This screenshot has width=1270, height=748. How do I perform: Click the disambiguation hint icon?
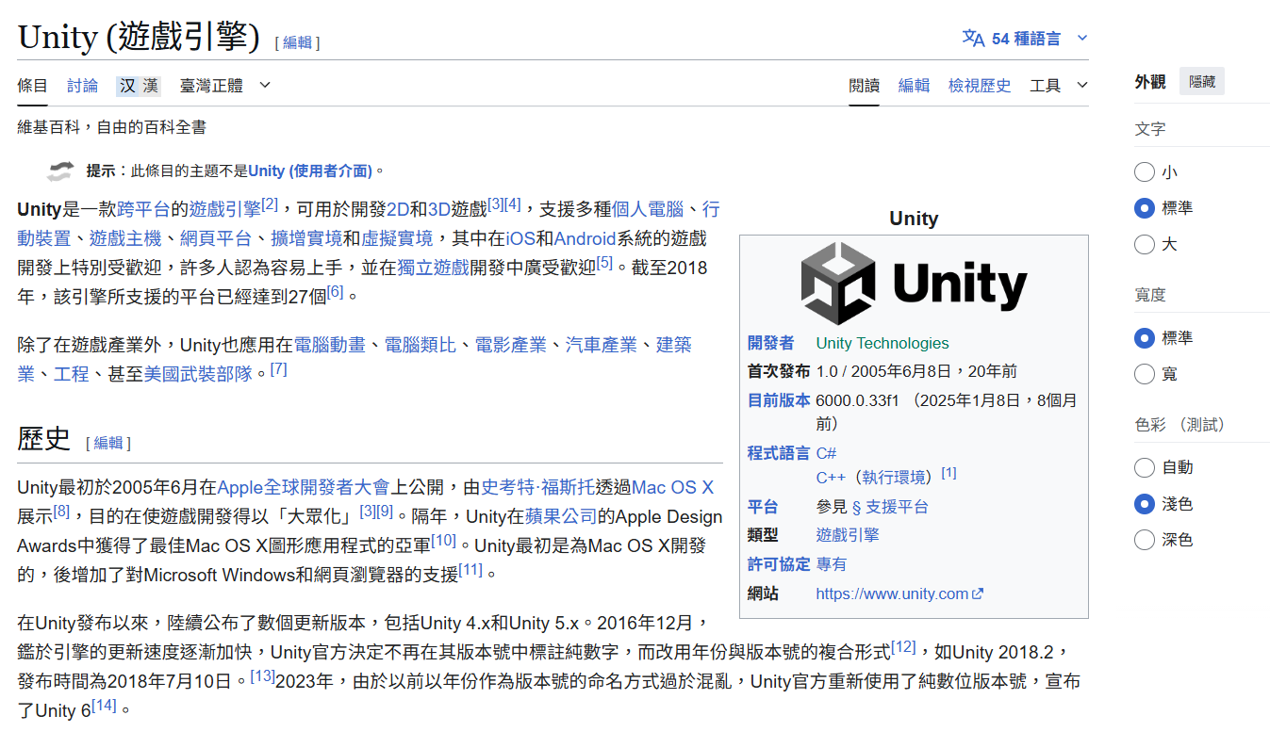coord(60,171)
